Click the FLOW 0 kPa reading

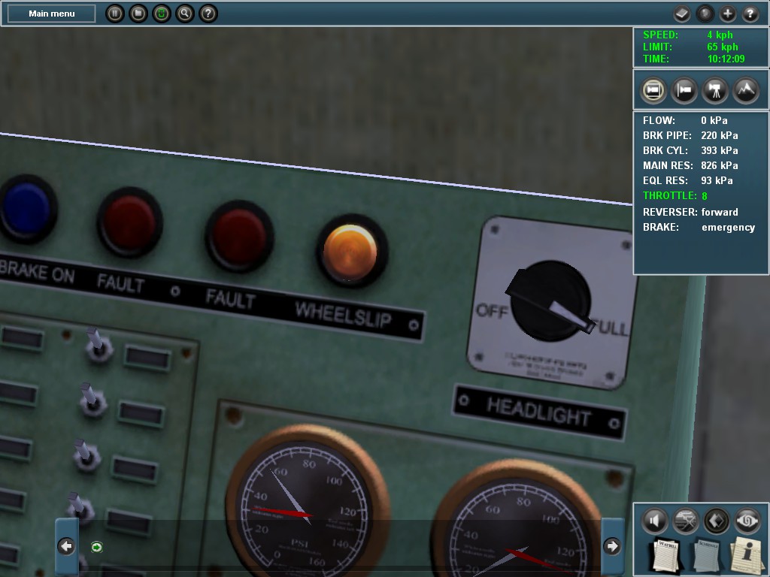tap(685, 120)
